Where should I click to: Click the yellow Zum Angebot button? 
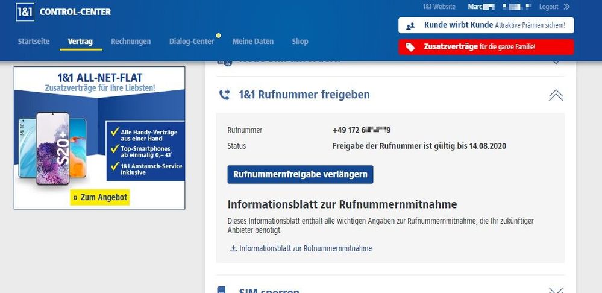pos(100,197)
